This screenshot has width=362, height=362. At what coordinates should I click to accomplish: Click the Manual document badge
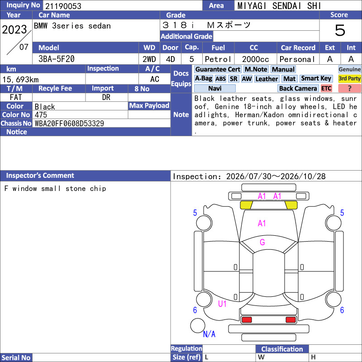[283, 69]
